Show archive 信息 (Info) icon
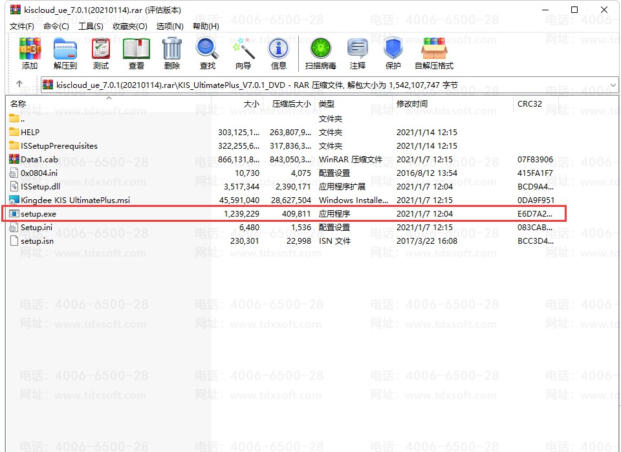Screen dimensions: 621x452 (x=279, y=53)
